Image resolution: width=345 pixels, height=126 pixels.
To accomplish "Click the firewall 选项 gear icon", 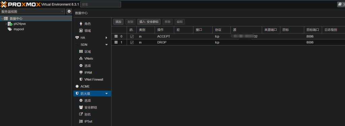I will tap(81, 100).
